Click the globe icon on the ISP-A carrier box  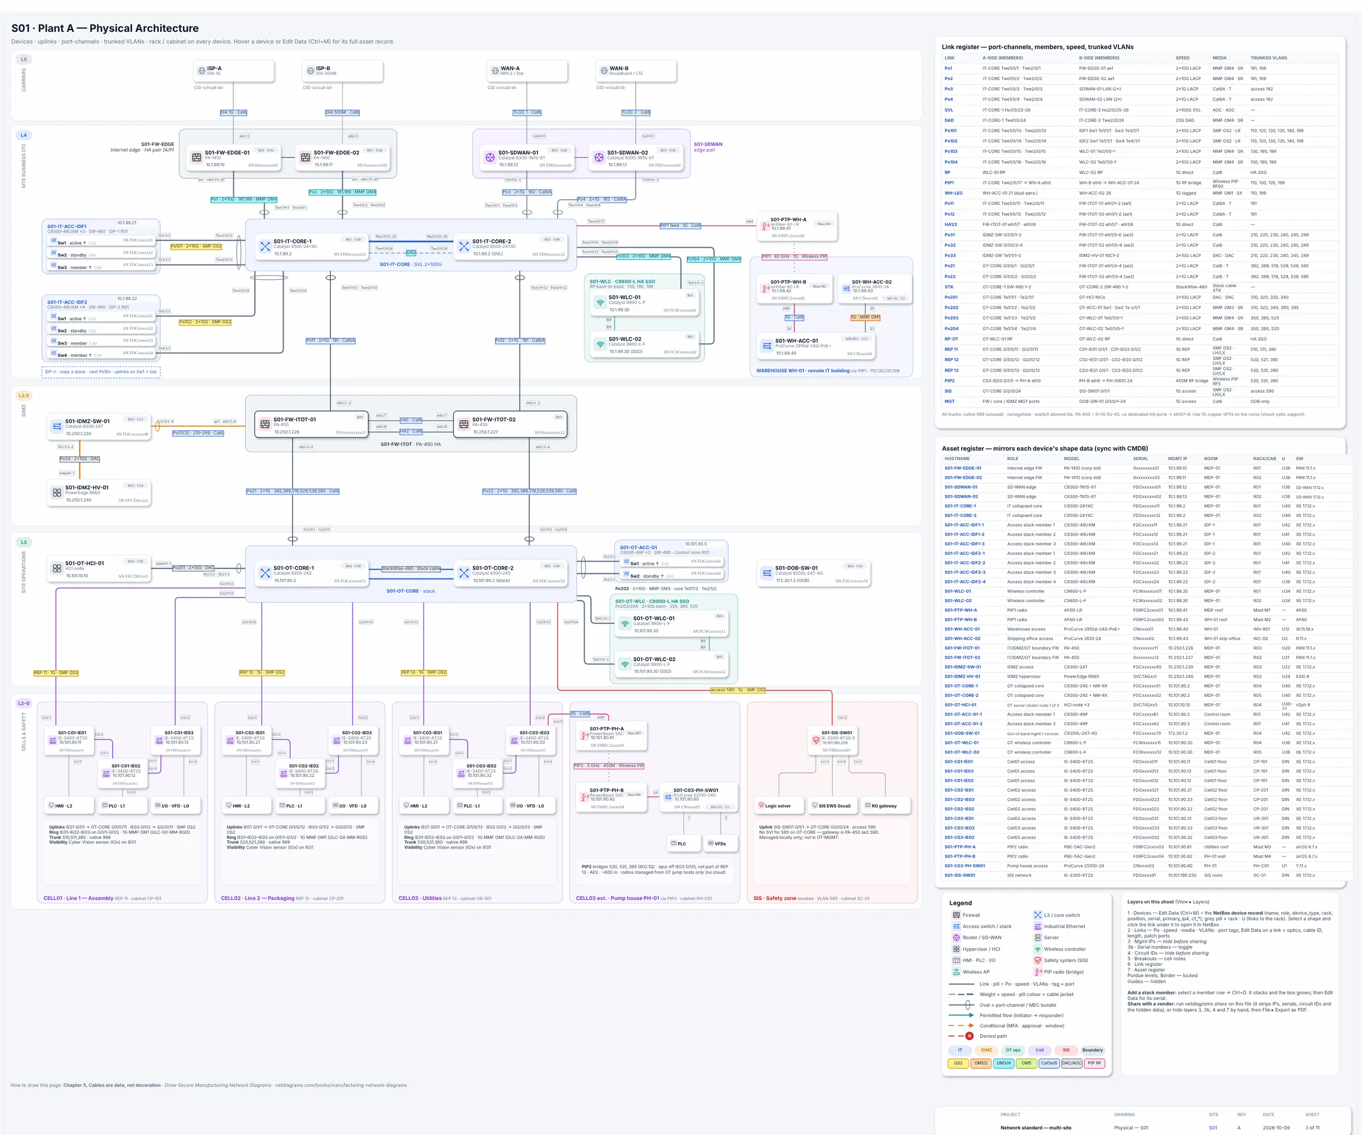[201, 71]
